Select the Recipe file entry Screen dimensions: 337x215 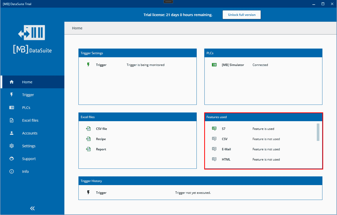101,139
